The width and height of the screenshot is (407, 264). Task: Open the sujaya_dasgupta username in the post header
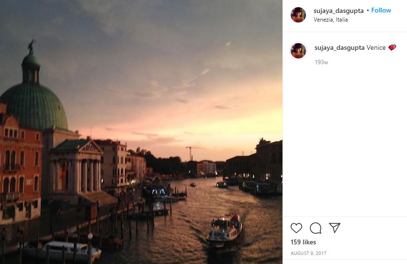point(339,11)
